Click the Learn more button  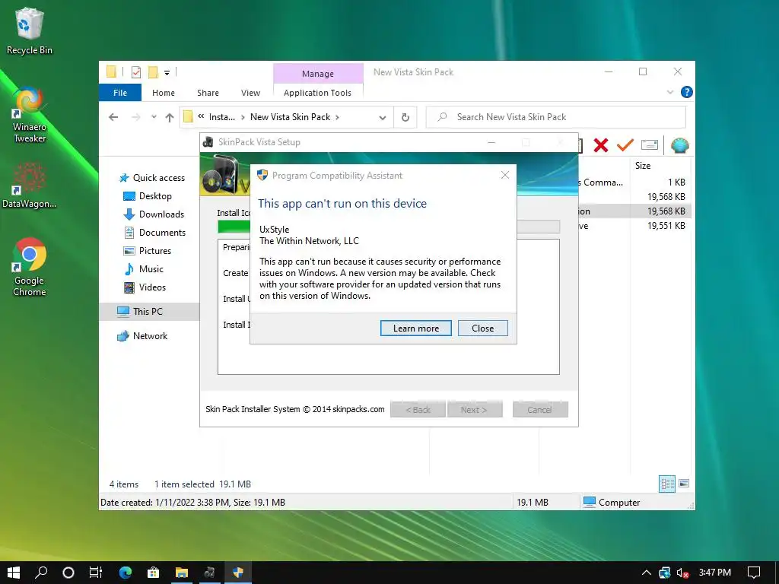pyautogui.click(x=416, y=328)
